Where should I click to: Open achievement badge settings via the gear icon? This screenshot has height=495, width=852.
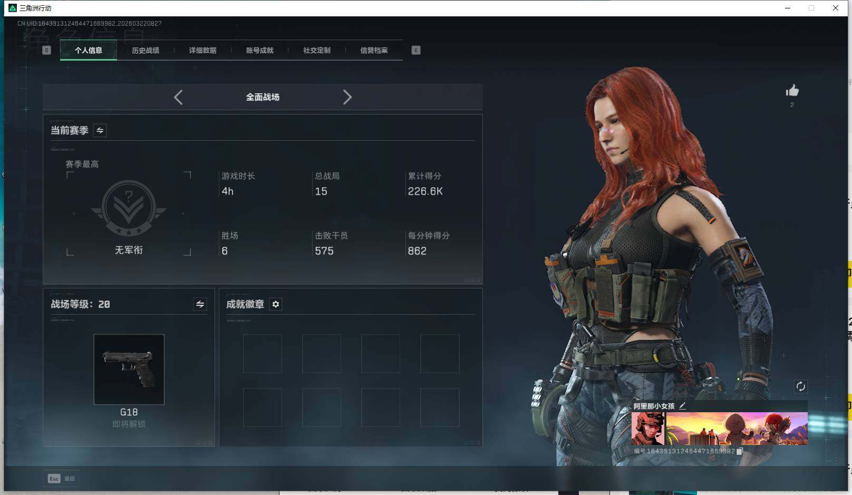point(276,304)
